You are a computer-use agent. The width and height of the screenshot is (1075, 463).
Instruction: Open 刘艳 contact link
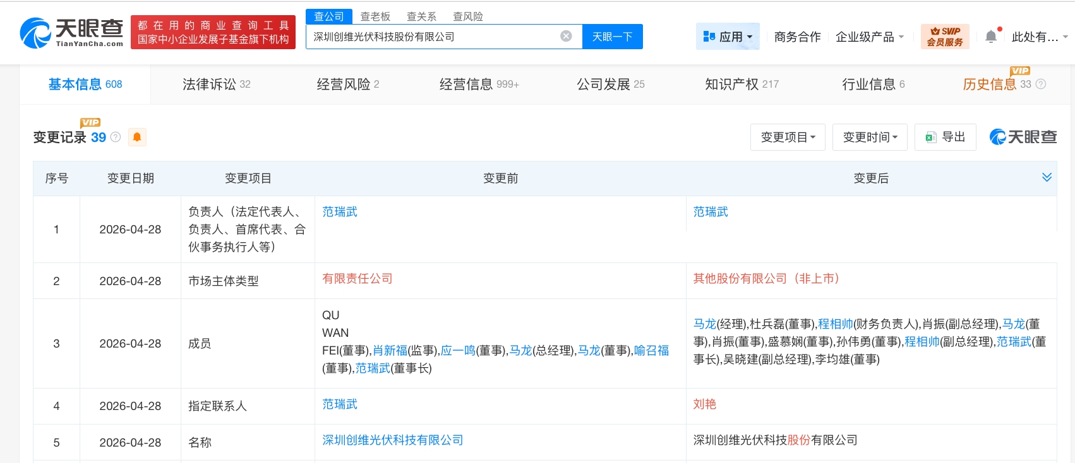[x=705, y=404]
